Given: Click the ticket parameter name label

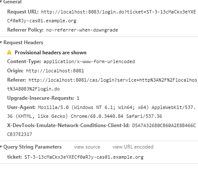Looking at the screenshot, I should (x=15, y=157).
